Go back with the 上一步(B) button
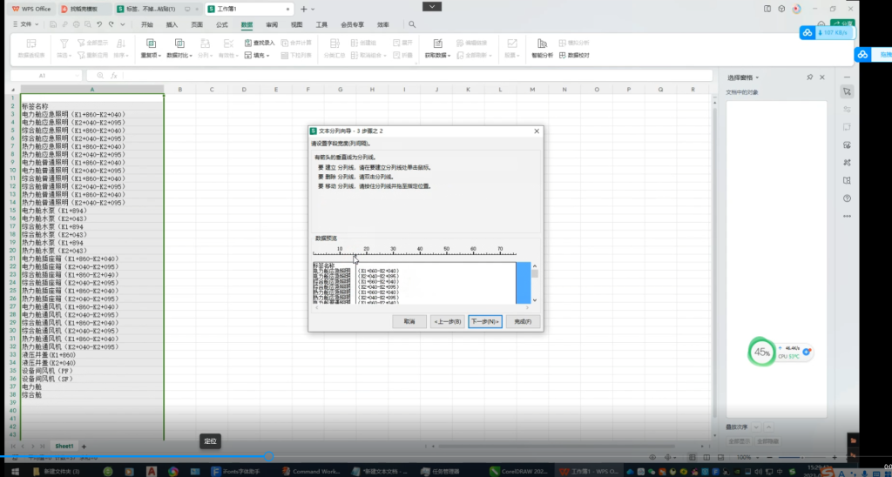 448,321
